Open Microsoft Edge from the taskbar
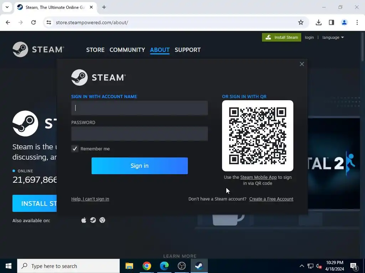The height and width of the screenshot is (273, 365). (164, 266)
